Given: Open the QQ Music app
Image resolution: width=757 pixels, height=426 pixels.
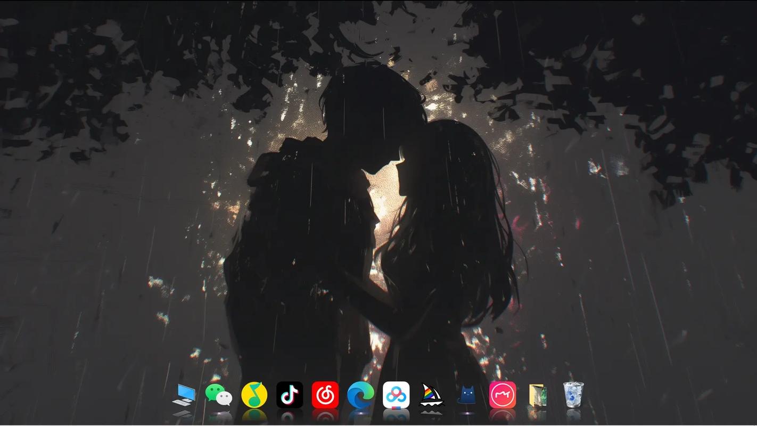Looking at the screenshot, I should pyautogui.click(x=254, y=395).
